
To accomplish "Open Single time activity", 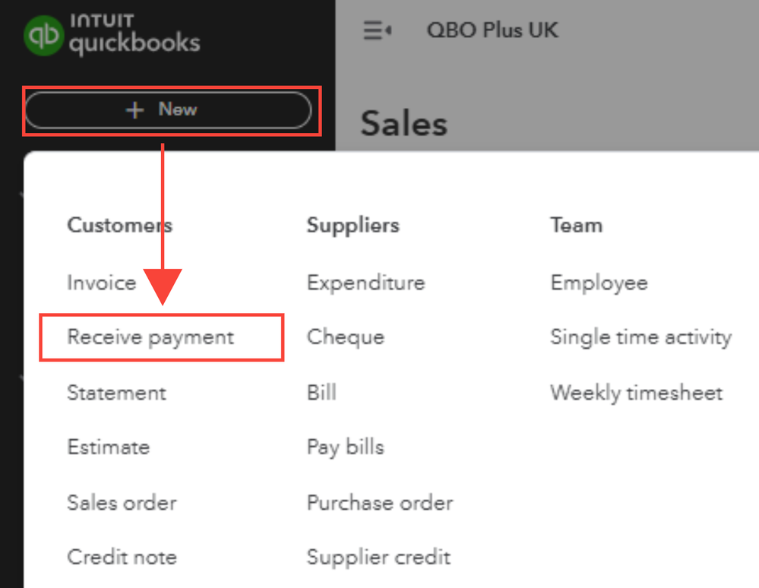I will point(640,337).
